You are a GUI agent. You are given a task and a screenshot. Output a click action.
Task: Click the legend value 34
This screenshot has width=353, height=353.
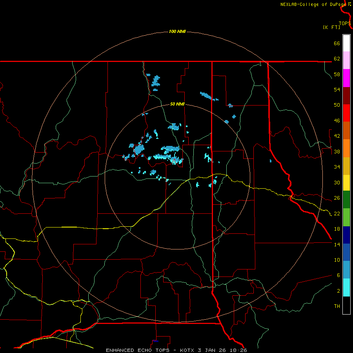click(x=337, y=167)
